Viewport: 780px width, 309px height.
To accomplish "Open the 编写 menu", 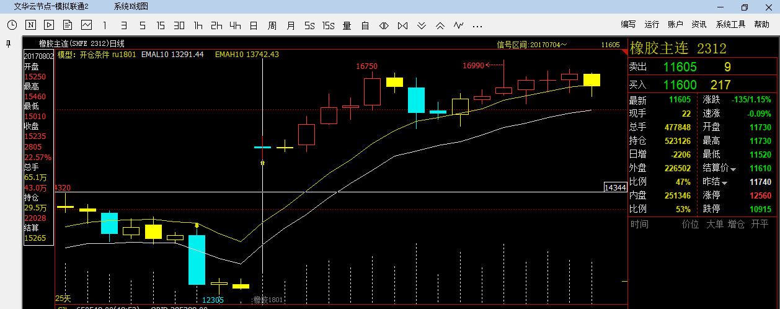I will coord(628,24).
